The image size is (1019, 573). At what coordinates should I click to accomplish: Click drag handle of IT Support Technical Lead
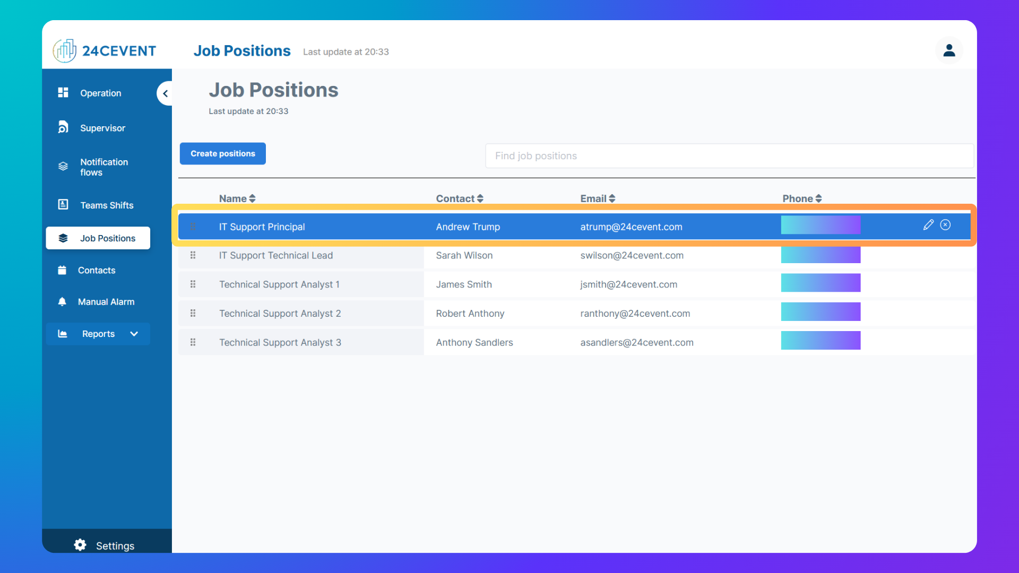(x=193, y=255)
